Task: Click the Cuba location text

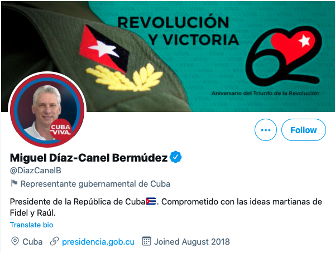Action: [32, 242]
